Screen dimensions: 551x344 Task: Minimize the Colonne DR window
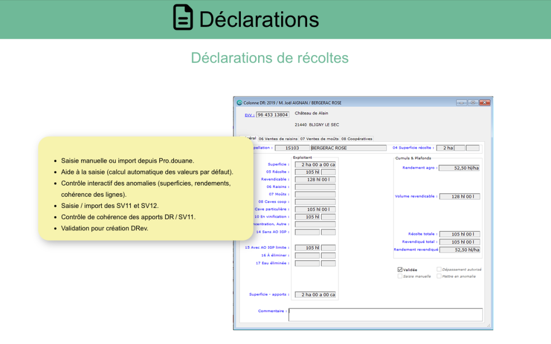point(461,102)
